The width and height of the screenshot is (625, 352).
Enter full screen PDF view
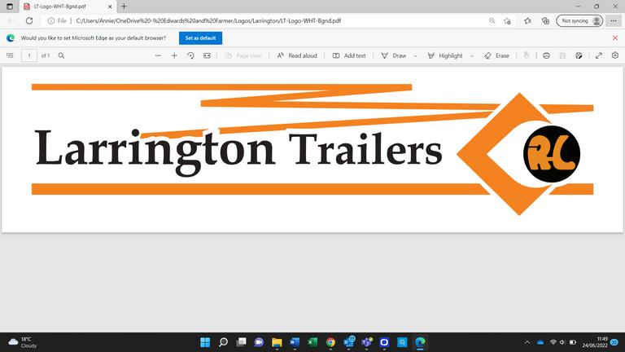pos(599,55)
